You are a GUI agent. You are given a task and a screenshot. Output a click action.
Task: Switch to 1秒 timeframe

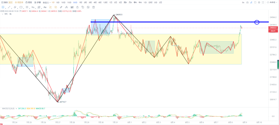pyautogui.click(x=53, y=3)
